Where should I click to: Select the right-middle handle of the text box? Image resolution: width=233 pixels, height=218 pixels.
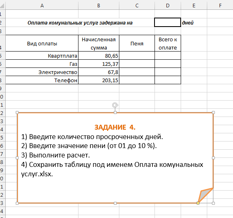tap(213, 158)
